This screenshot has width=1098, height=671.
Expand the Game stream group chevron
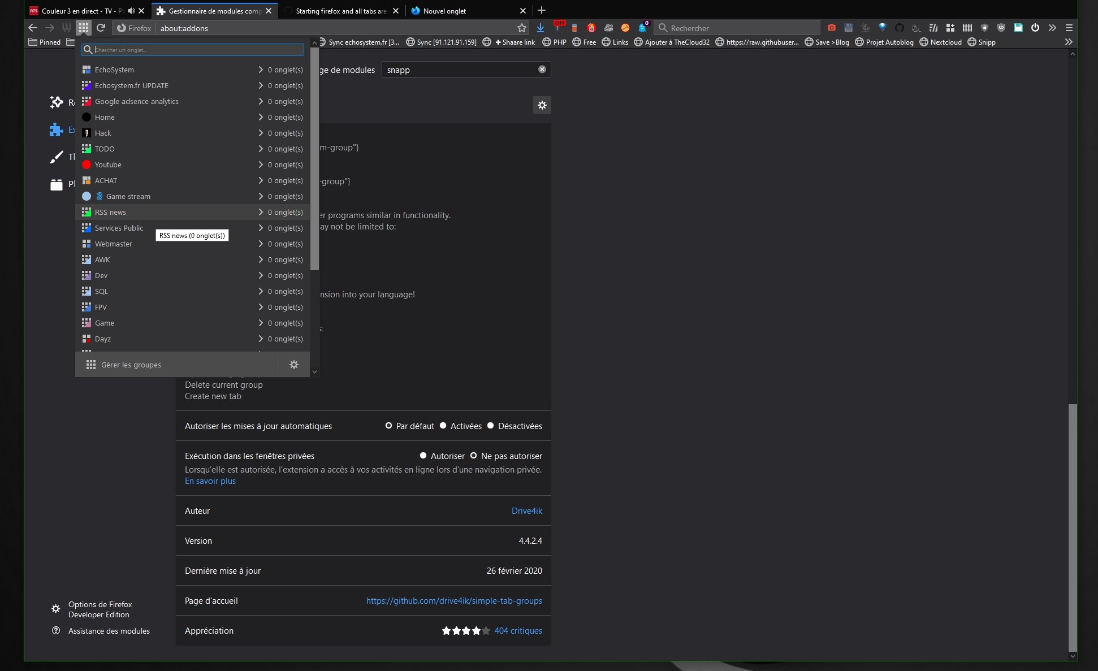261,196
